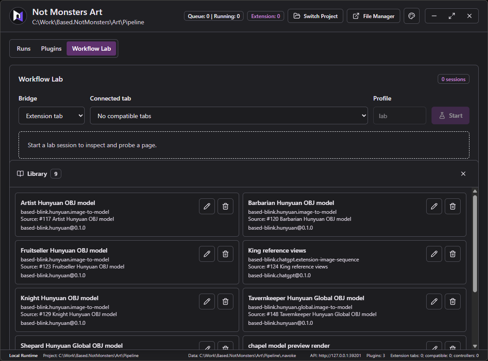Click Source: #148 Tavernkeeper Hunyuan Global text
Screen dimensions: 488x361
click(x=312, y=314)
